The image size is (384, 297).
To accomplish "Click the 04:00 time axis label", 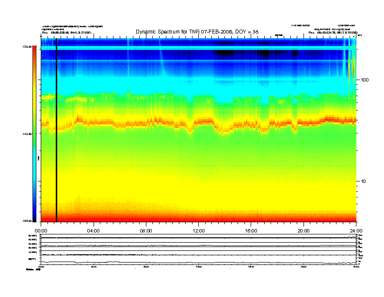I will pyautogui.click(x=93, y=231).
